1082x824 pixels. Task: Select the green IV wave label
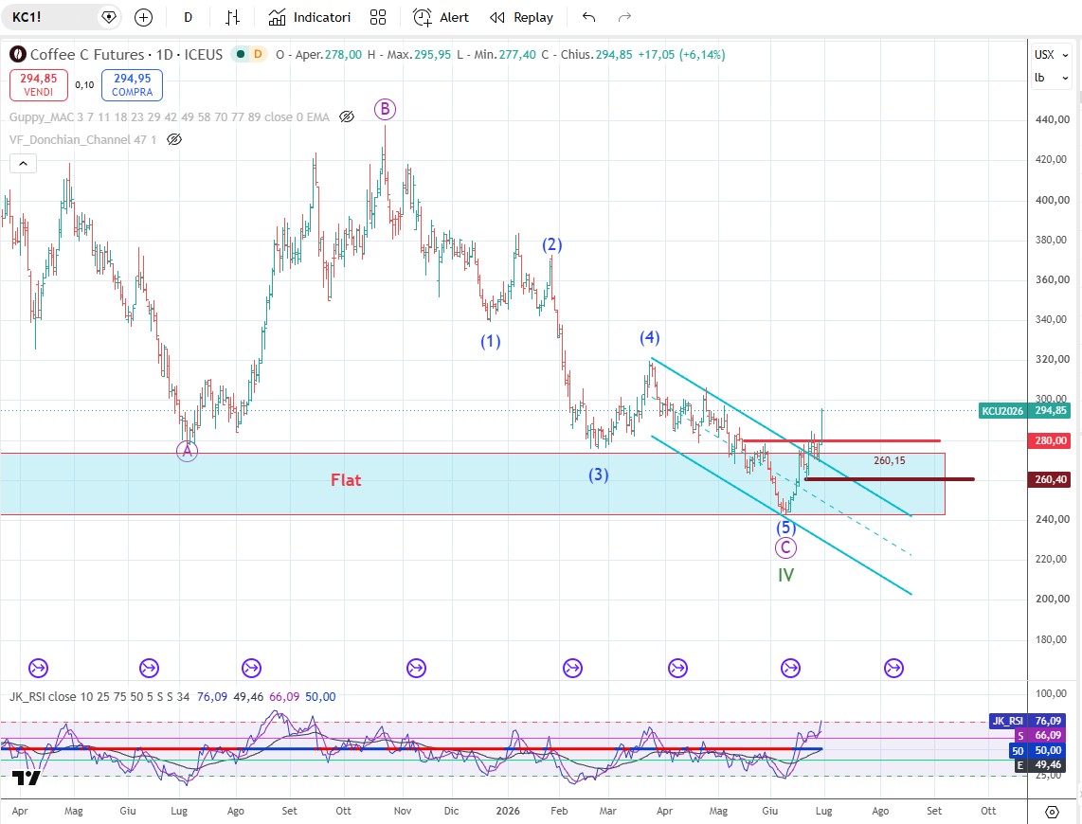(786, 575)
